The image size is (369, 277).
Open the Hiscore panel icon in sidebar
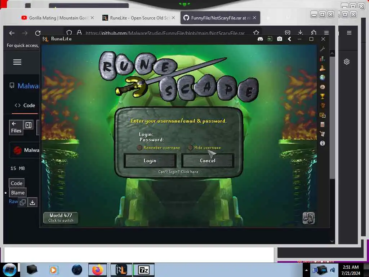(323, 68)
